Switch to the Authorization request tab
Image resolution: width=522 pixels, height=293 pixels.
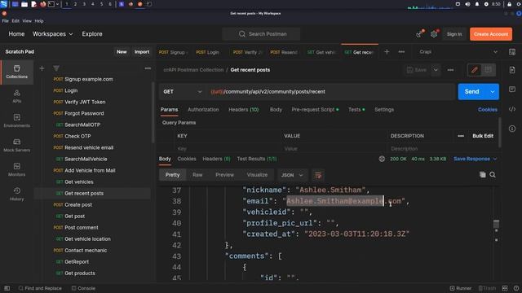tap(203, 110)
